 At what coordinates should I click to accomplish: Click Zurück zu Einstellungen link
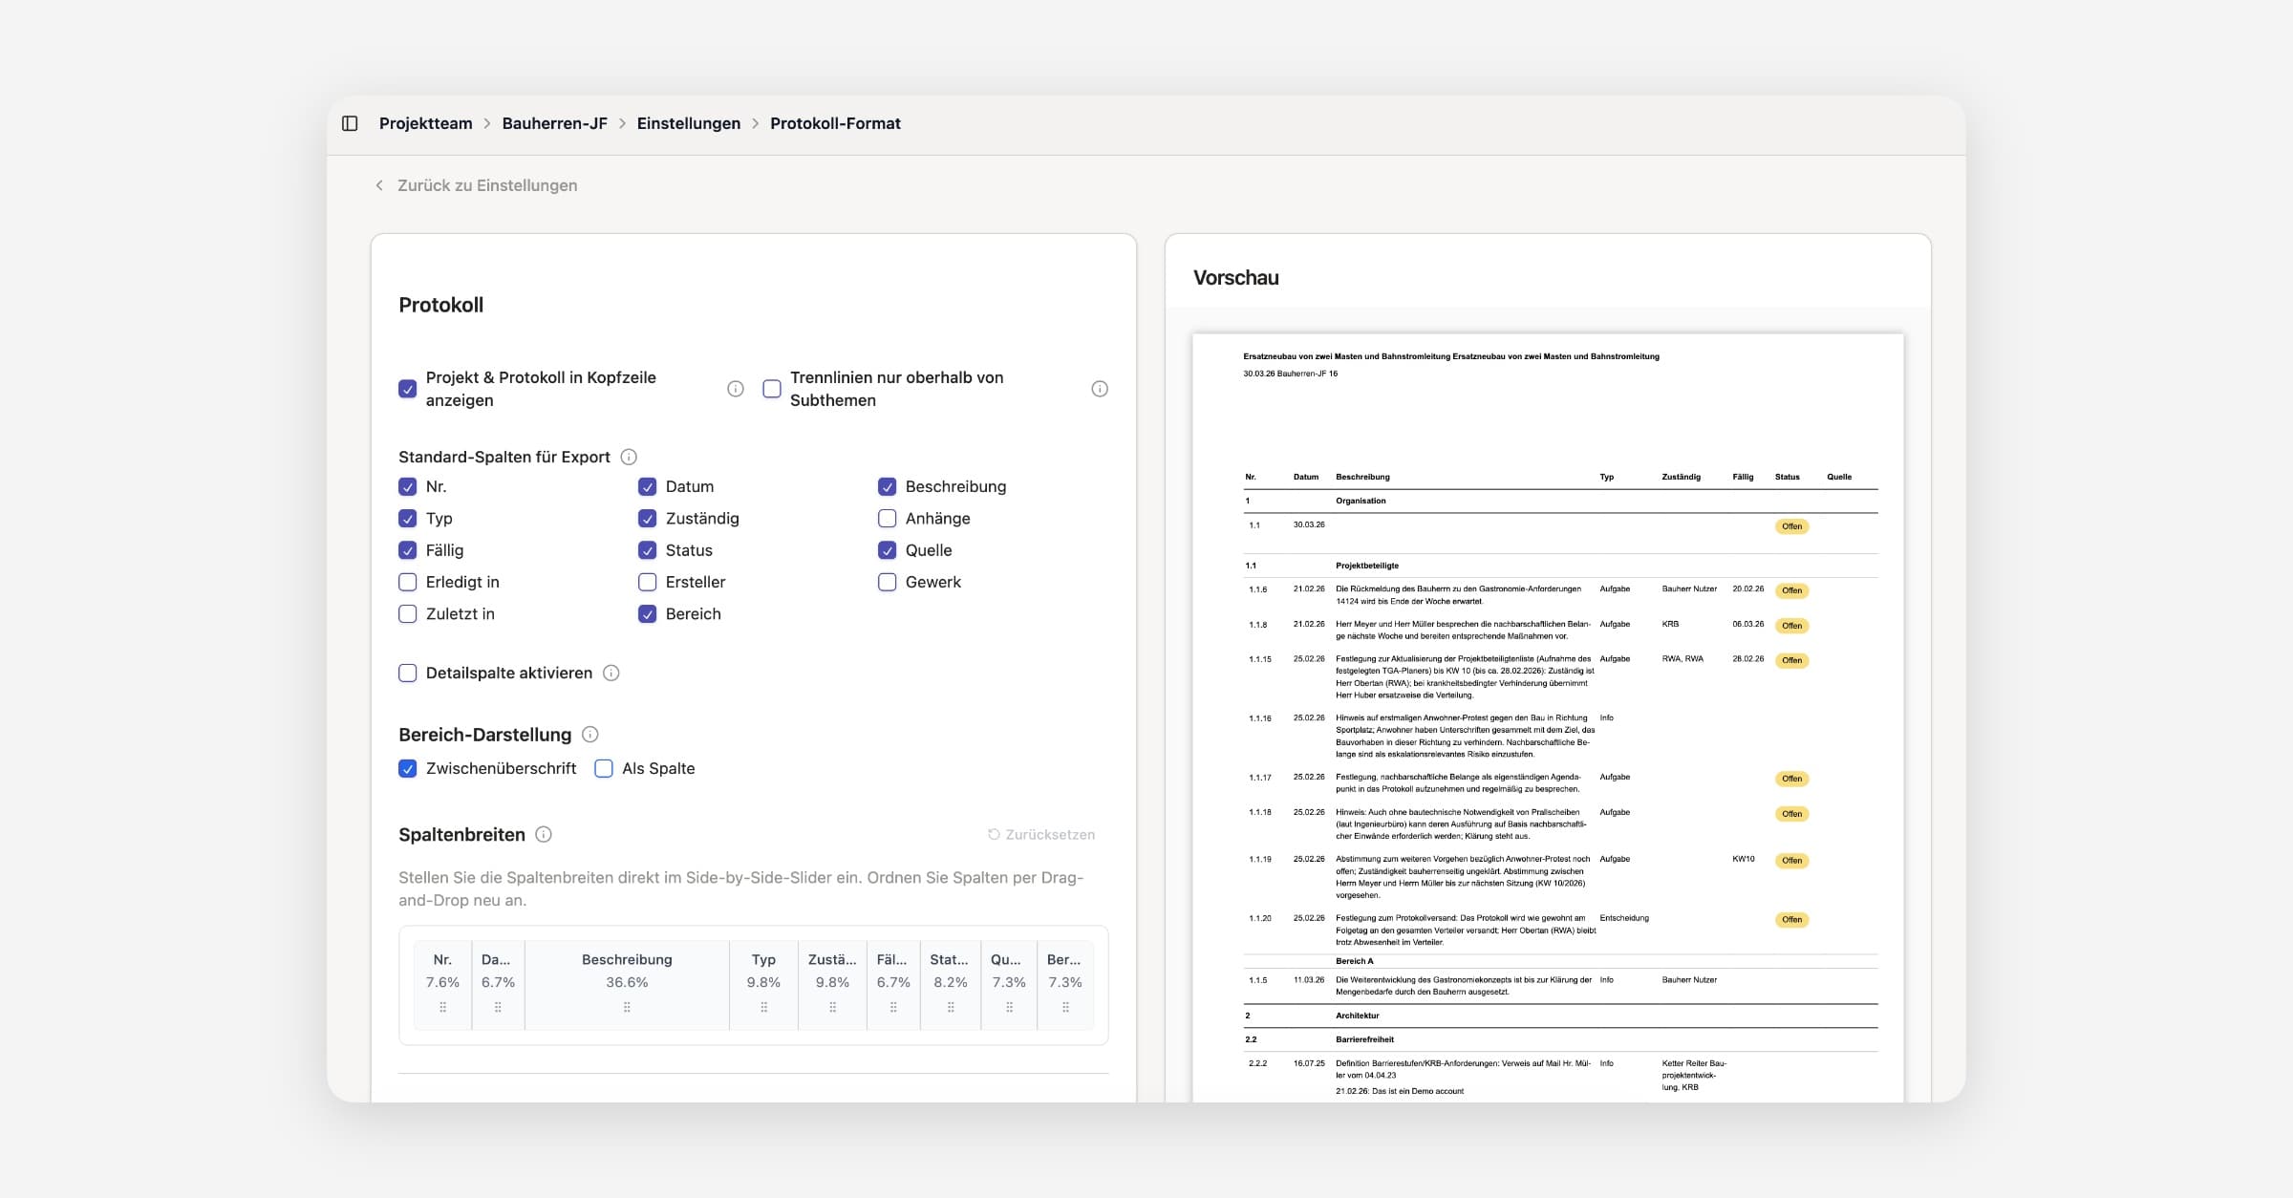click(486, 185)
